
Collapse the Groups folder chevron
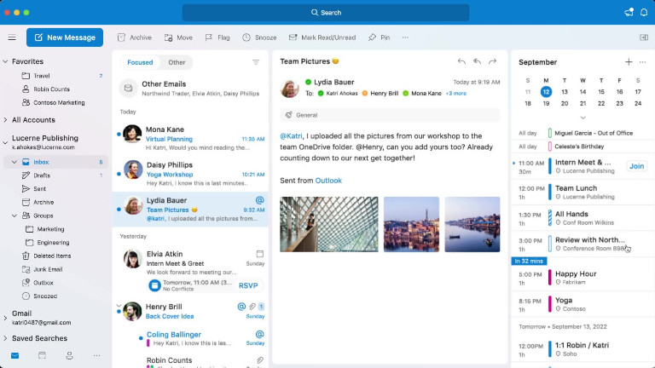click(x=14, y=216)
